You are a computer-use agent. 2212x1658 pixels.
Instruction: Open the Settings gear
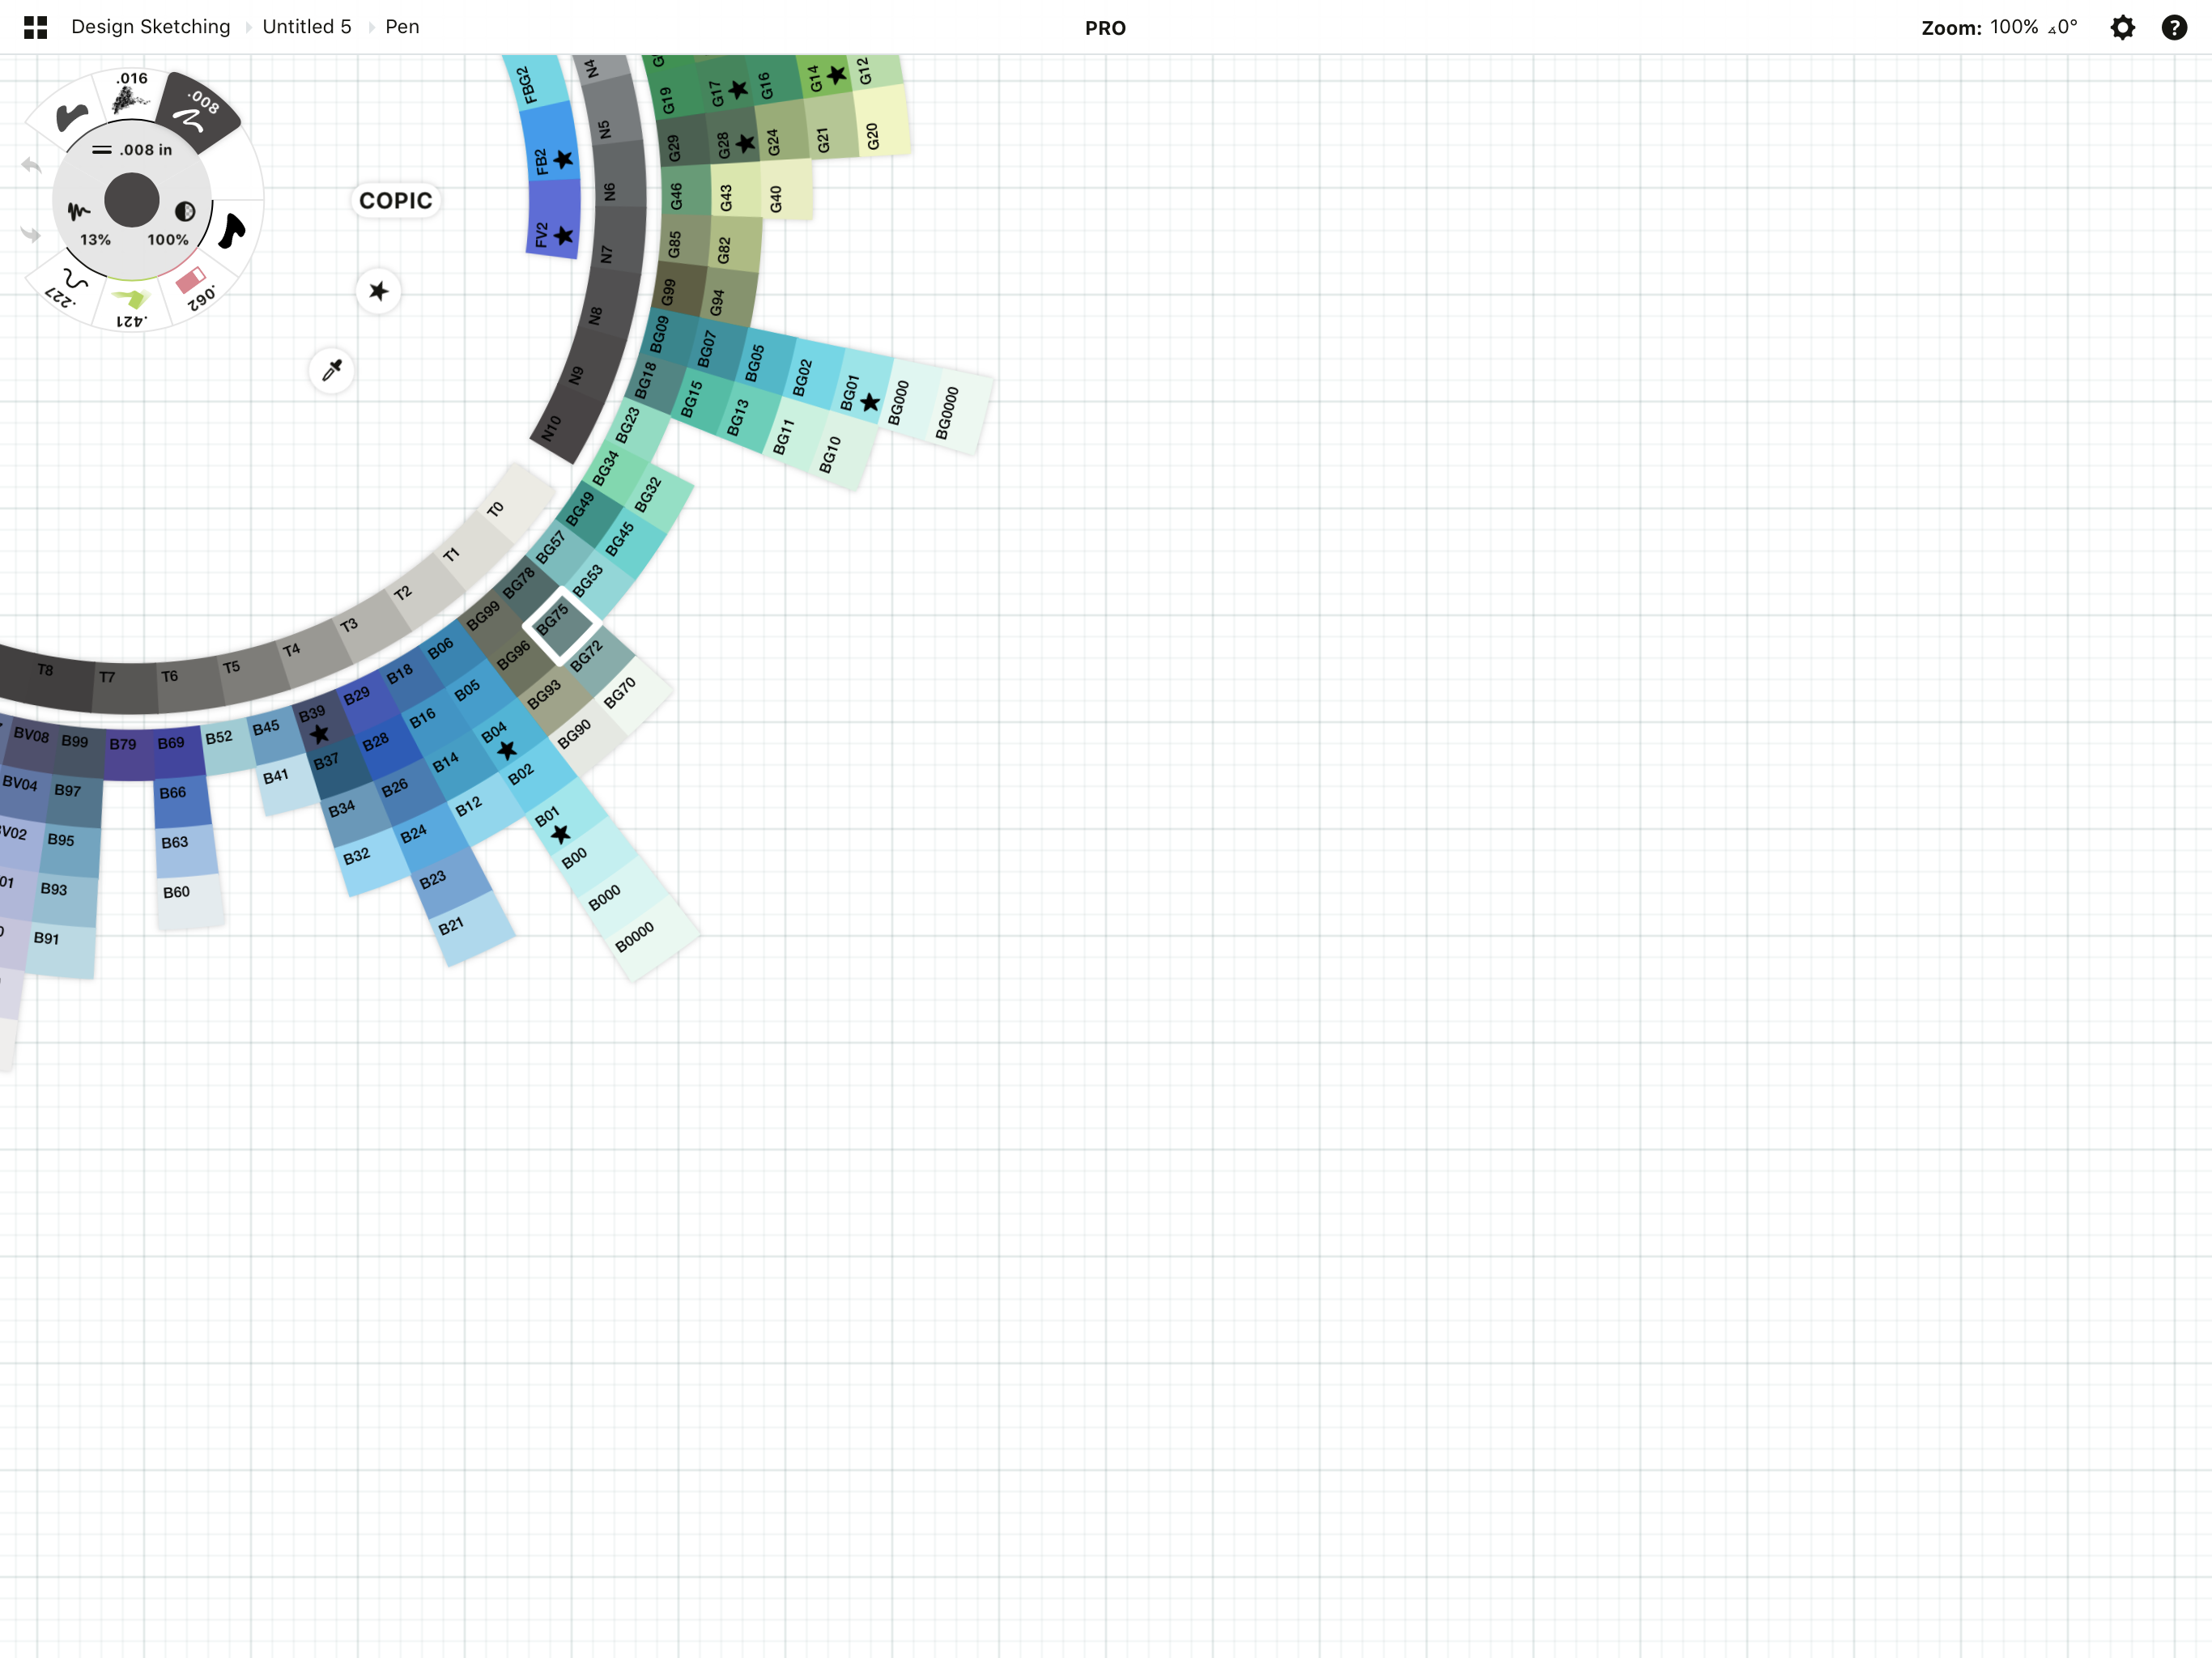click(x=2122, y=27)
